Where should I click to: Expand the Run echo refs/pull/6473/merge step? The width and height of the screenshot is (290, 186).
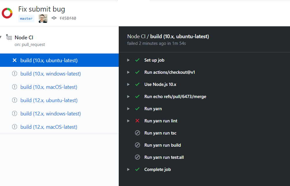coord(128,97)
